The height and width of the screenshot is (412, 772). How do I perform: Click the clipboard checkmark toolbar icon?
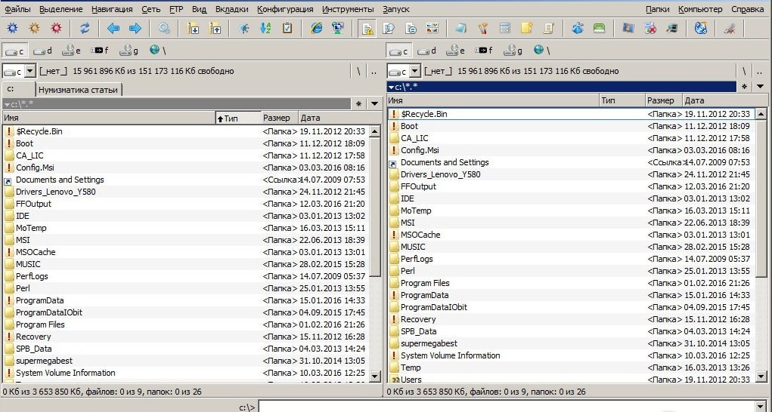point(287,29)
